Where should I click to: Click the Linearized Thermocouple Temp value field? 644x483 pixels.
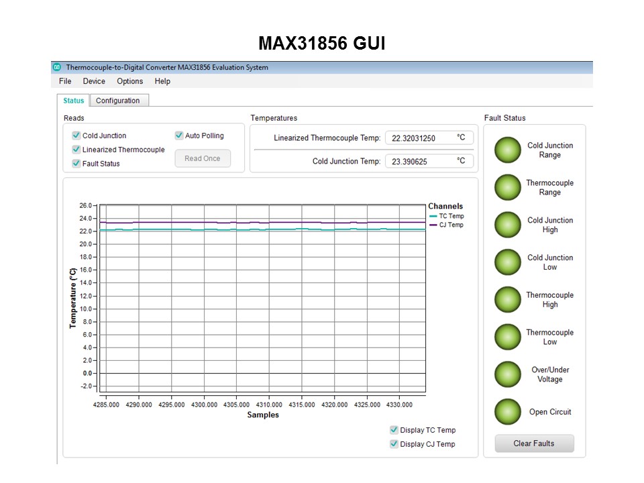click(429, 138)
